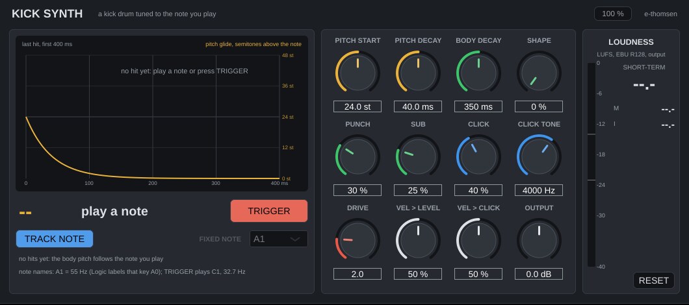This screenshot has width=689, height=305.
Task: Click the PITCH DECAY knob
Action: [418, 73]
